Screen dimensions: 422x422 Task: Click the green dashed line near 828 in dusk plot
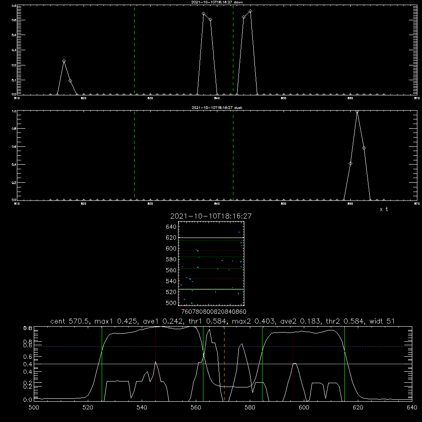(x=135, y=156)
